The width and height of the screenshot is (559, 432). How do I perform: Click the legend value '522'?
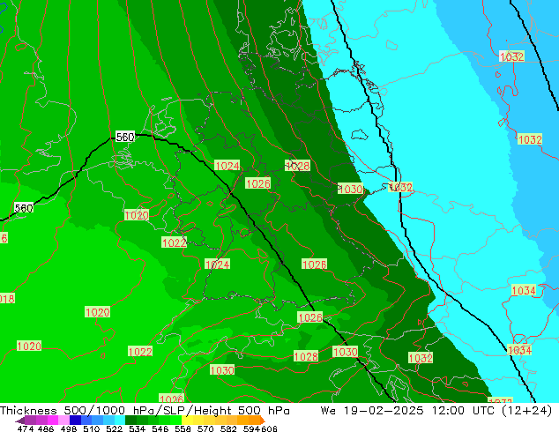click(x=114, y=428)
